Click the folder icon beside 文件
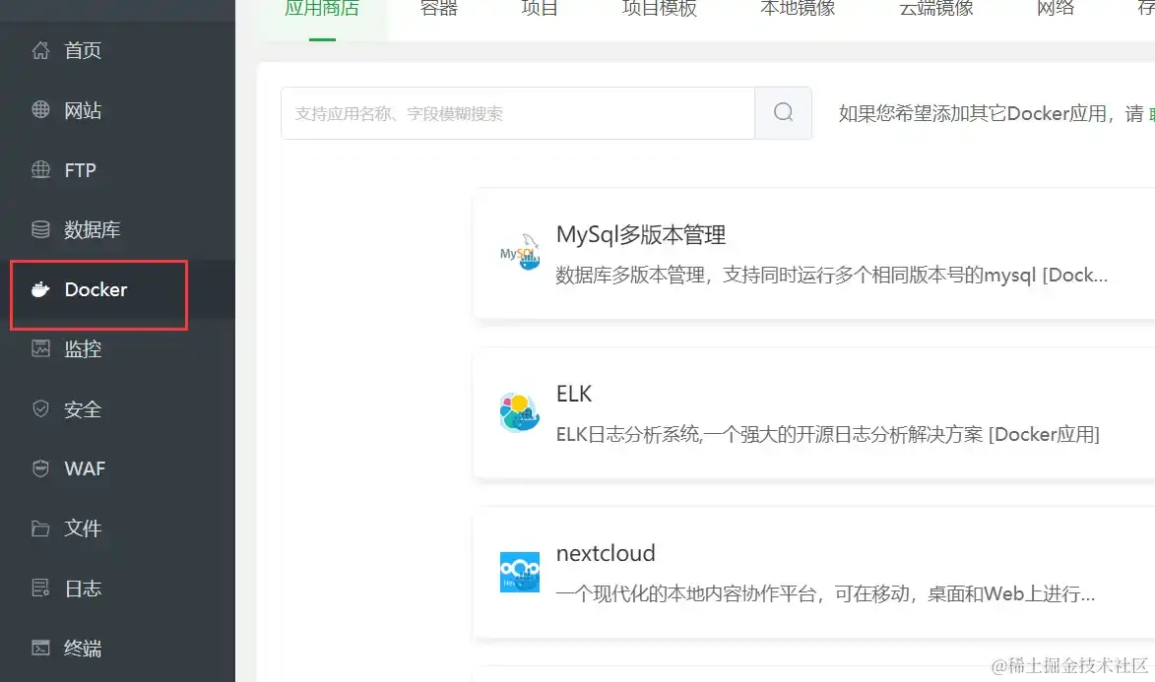 tap(40, 528)
